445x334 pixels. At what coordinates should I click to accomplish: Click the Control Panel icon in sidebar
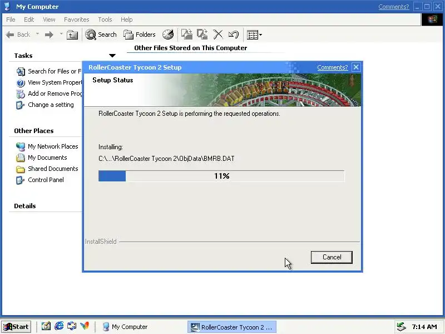coord(20,180)
